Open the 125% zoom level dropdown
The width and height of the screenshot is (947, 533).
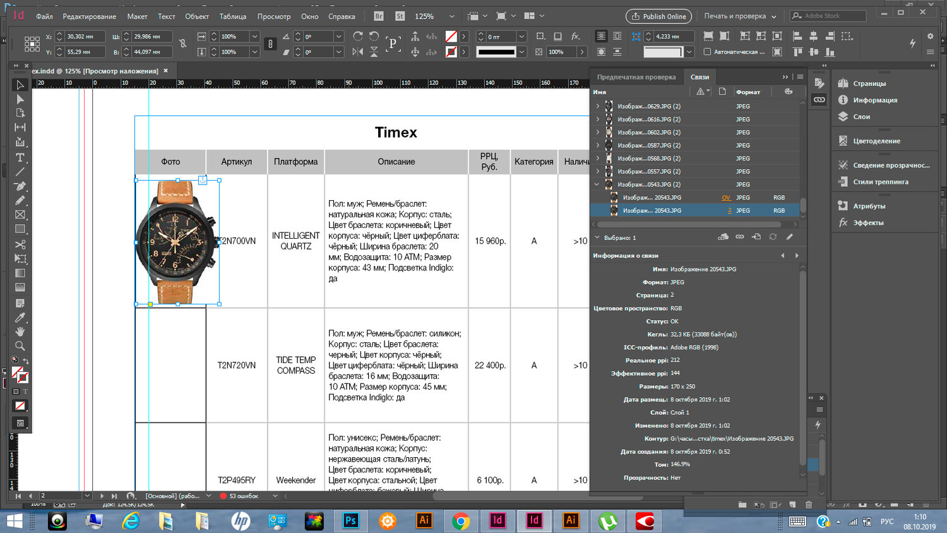coord(451,16)
